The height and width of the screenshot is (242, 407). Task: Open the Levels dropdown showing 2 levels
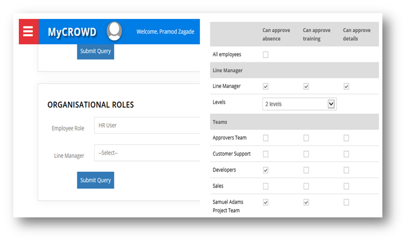tap(298, 104)
